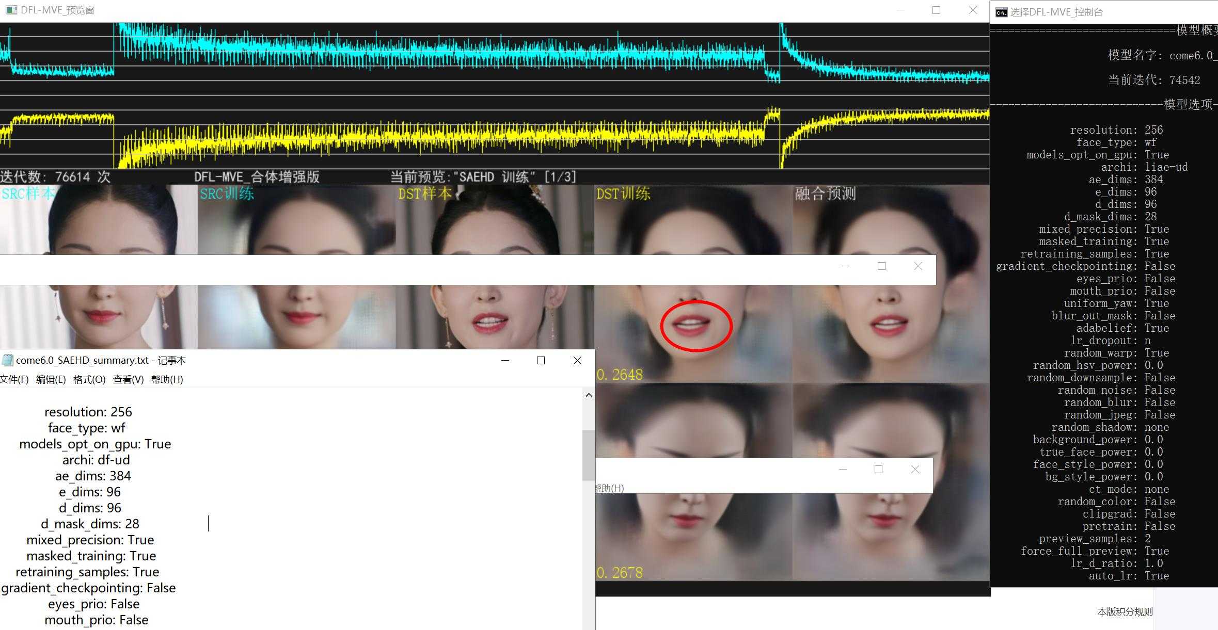1218x630 pixels.
Task: Open the 格式(O) menu in Notepad
Action: click(89, 379)
